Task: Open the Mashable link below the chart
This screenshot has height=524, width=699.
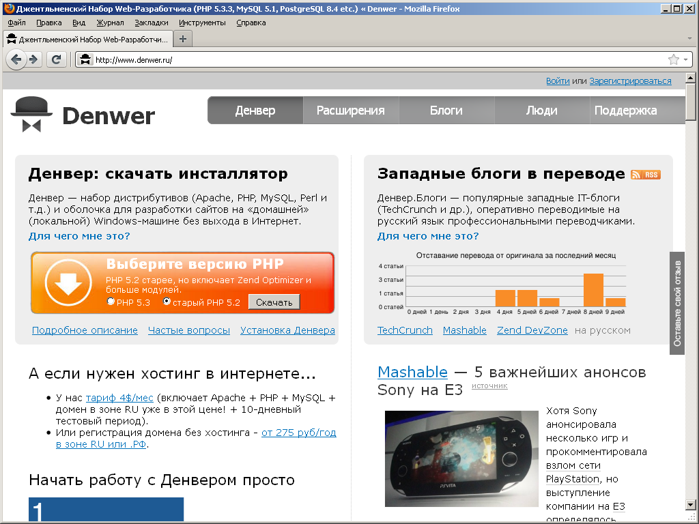Action: coord(464,330)
